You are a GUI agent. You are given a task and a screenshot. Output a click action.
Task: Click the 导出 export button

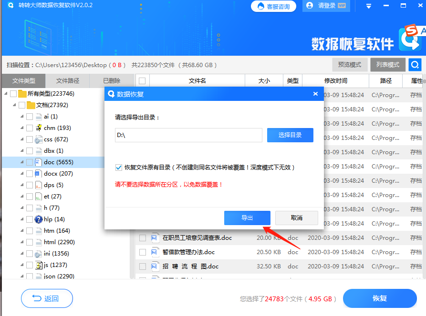tap(247, 218)
